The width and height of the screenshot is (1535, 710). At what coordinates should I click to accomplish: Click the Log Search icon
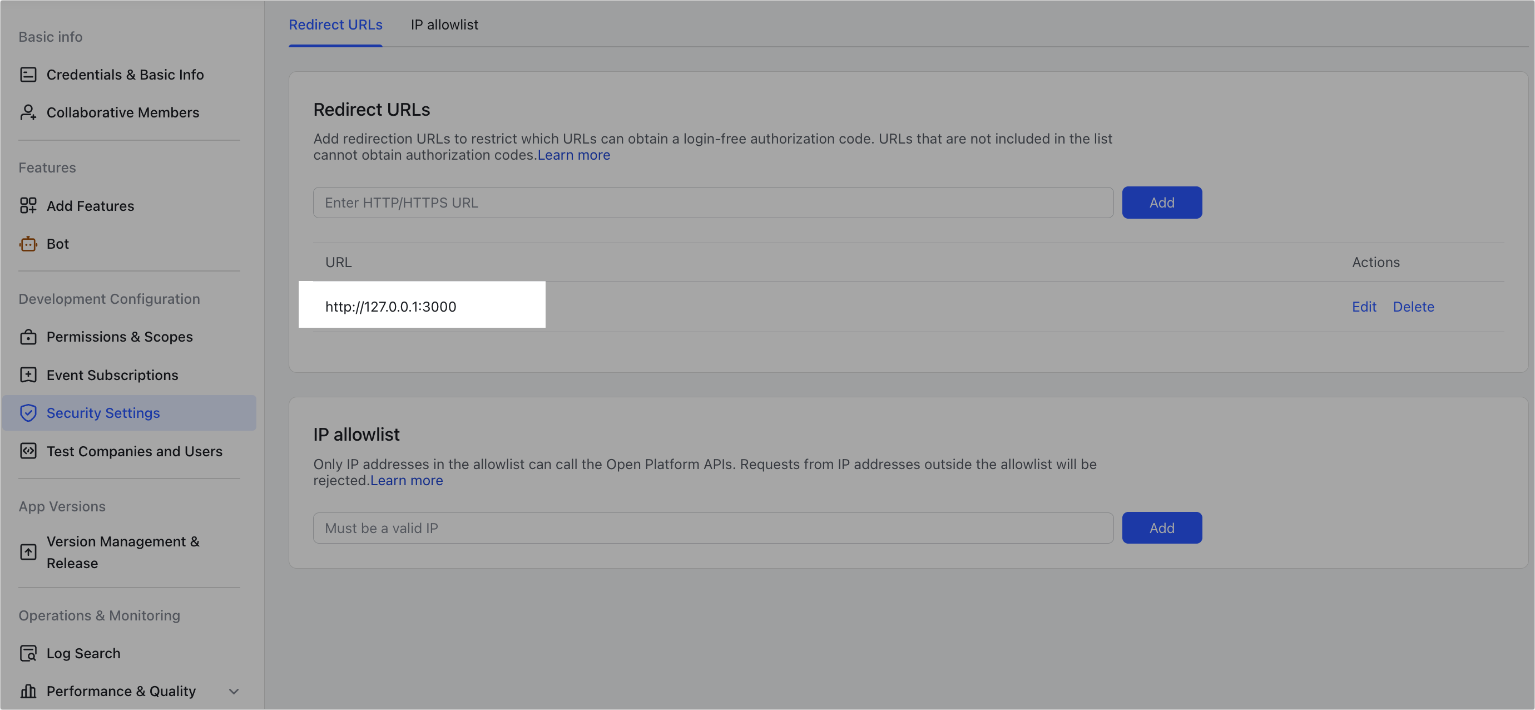[28, 653]
